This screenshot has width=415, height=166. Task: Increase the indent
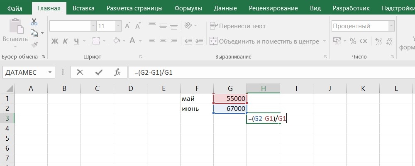199,41
